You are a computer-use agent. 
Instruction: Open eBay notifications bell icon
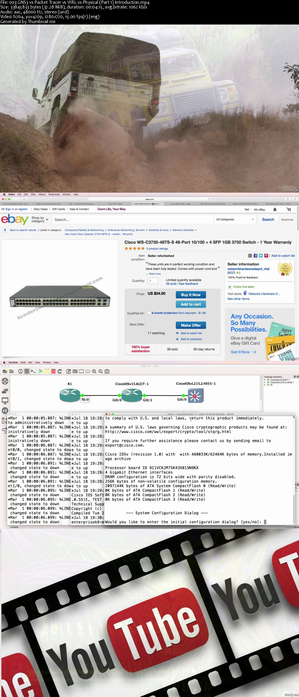(x=275, y=209)
